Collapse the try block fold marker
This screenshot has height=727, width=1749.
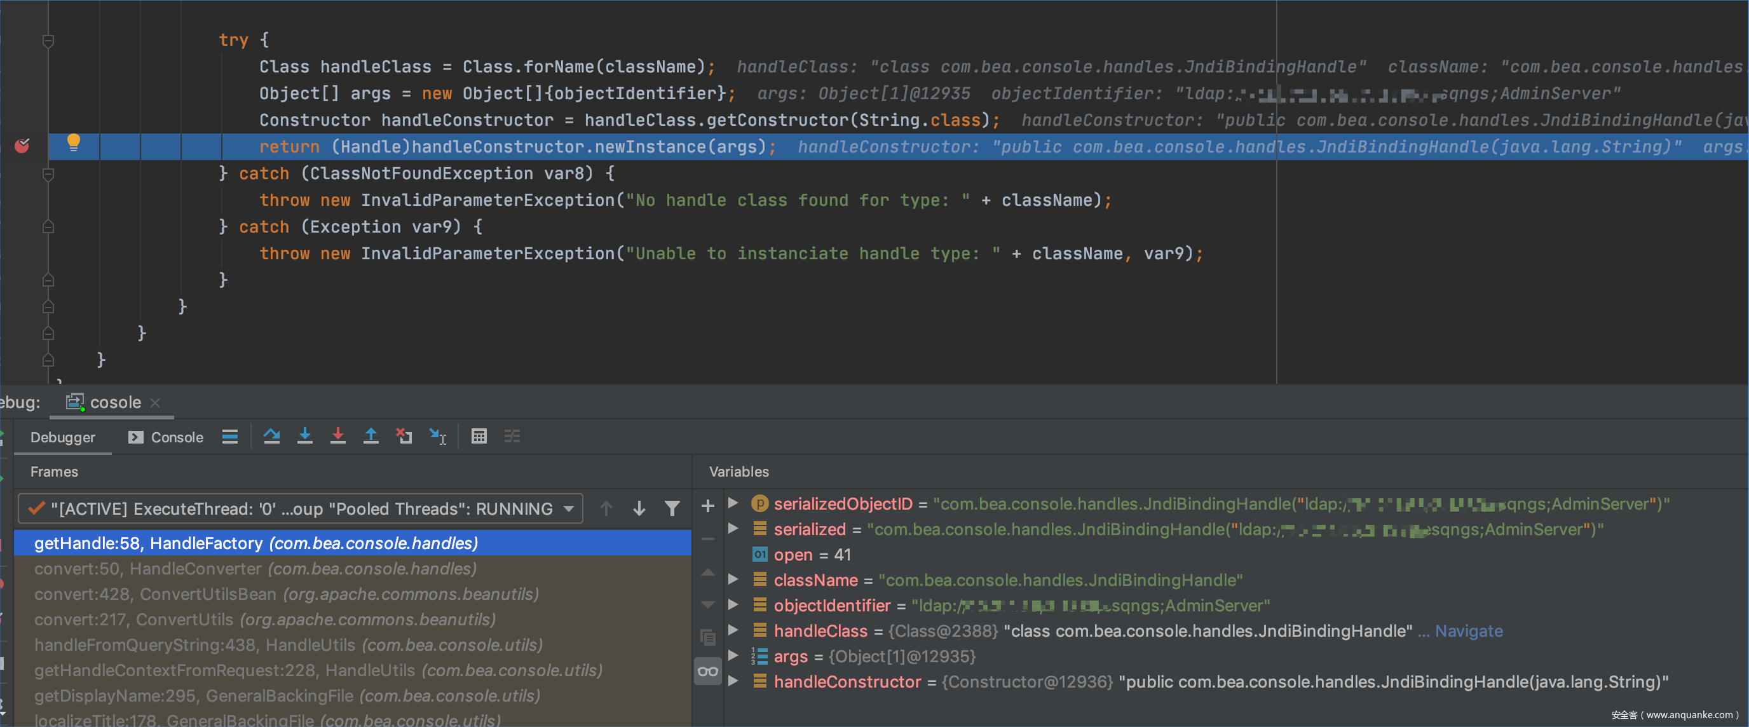48,41
